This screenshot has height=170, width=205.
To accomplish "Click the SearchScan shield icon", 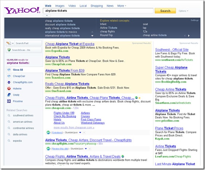I will (9, 50).
